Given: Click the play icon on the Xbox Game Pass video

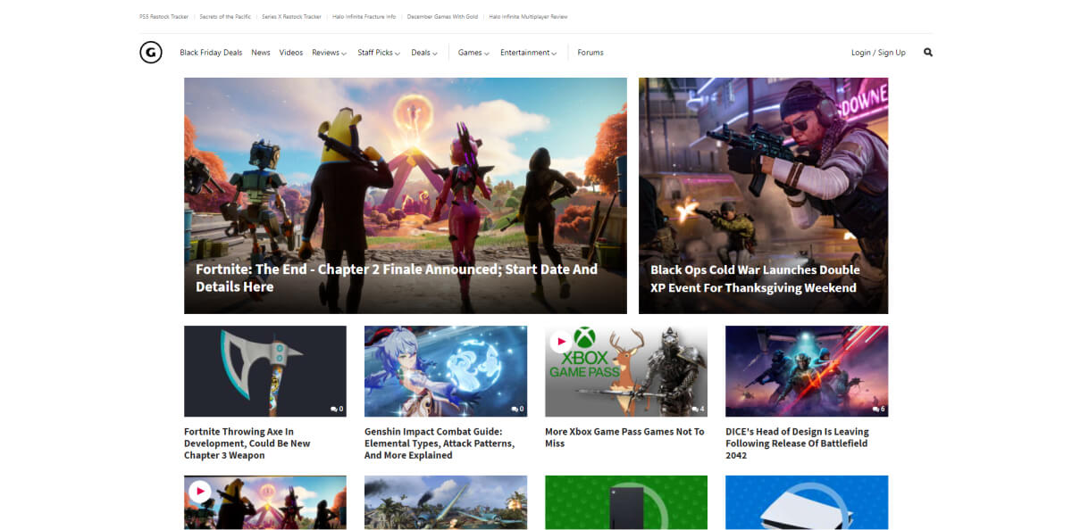Looking at the screenshot, I should click(x=560, y=341).
